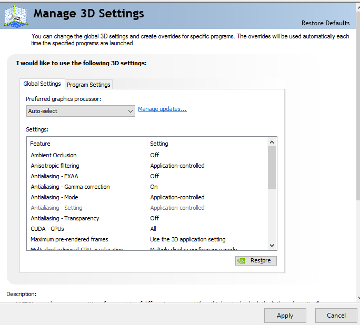
Task: Switch to Global Settings tab
Action: [x=42, y=84]
